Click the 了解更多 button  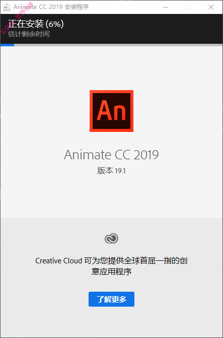(111, 299)
